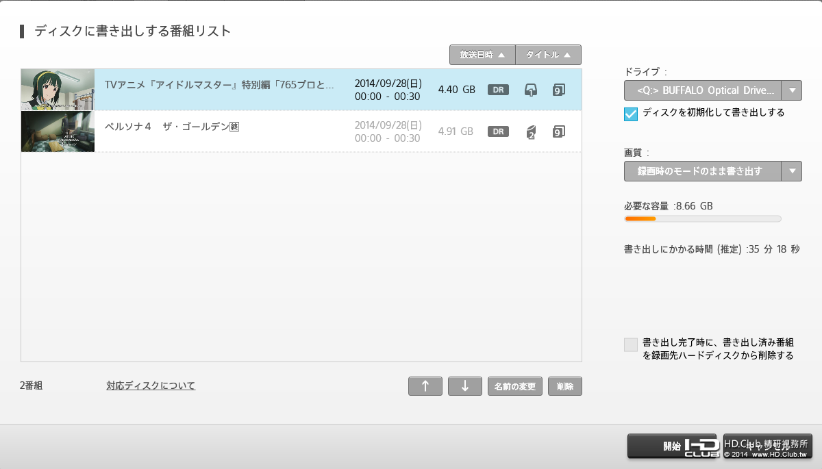The image size is (822, 469).
Task: Select title ペルソナ4 ザ・ゴールデン
Action: coord(171,127)
